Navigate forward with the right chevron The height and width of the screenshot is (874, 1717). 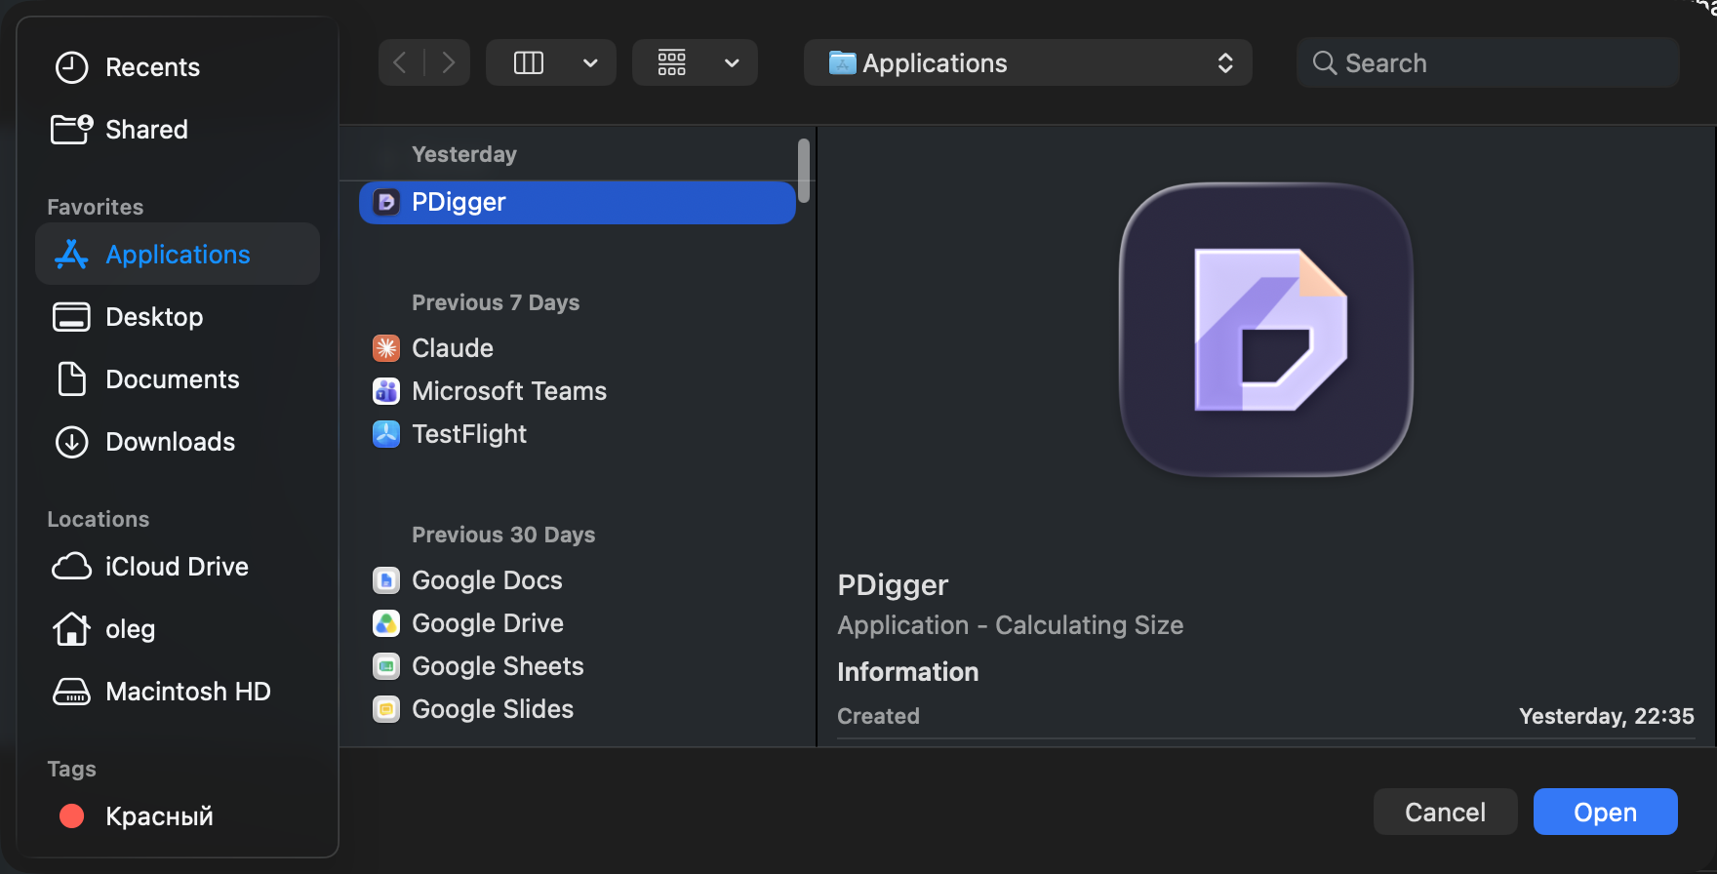(x=448, y=63)
